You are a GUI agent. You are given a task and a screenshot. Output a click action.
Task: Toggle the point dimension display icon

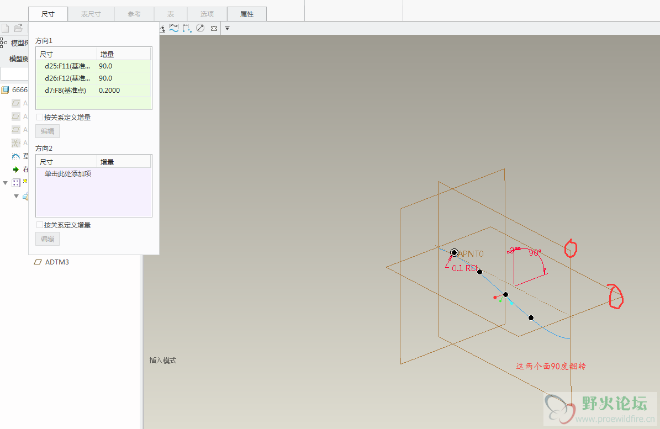(x=187, y=28)
